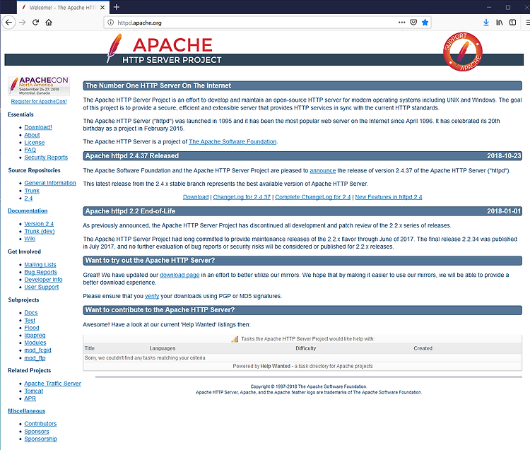Viewport: 530px width, 450px height.
Task: Open the libapreq link
Action: (x=35, y=336)
